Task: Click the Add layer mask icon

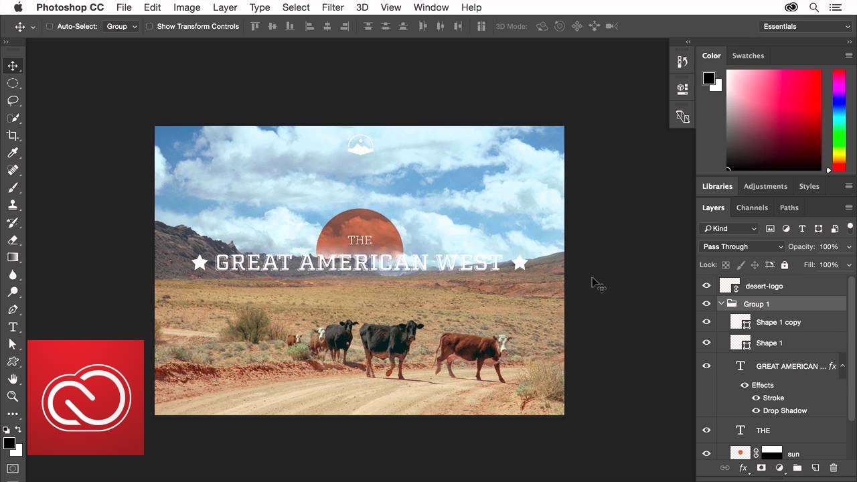Action: point(761,468)
